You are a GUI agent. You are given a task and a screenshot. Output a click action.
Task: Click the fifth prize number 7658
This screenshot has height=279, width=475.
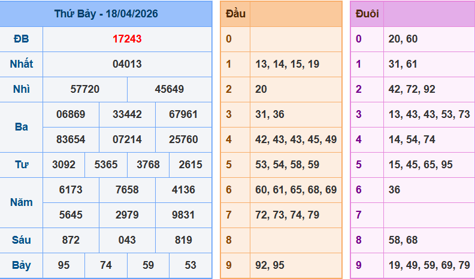point(127,190)
